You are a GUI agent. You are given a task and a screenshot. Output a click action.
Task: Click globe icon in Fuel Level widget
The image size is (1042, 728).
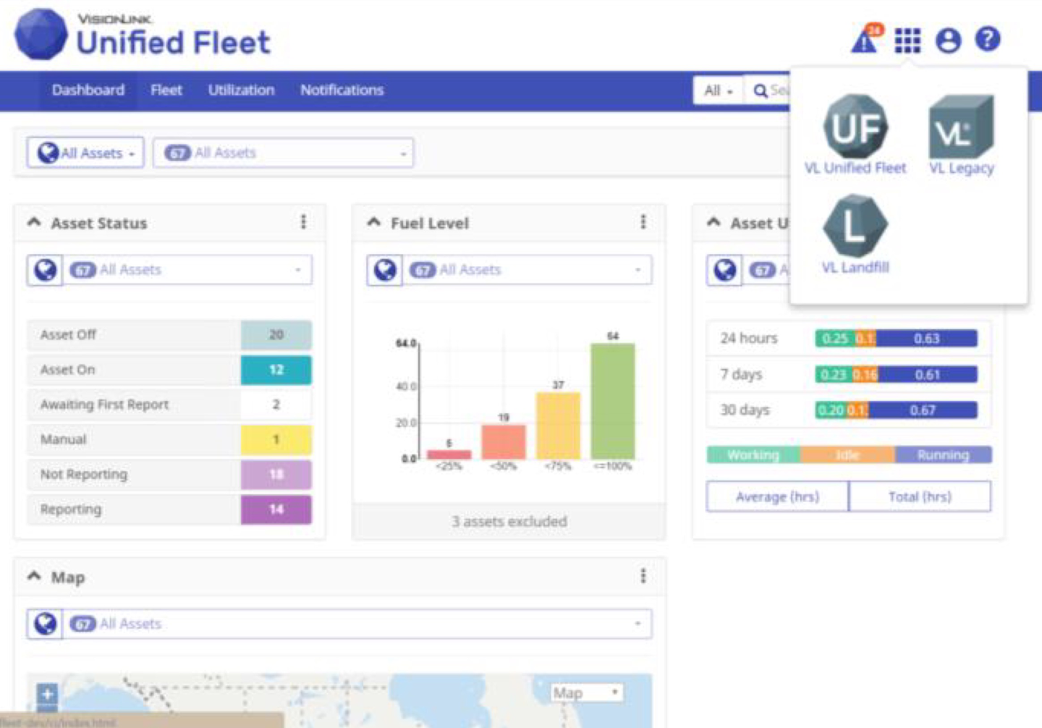385,270
